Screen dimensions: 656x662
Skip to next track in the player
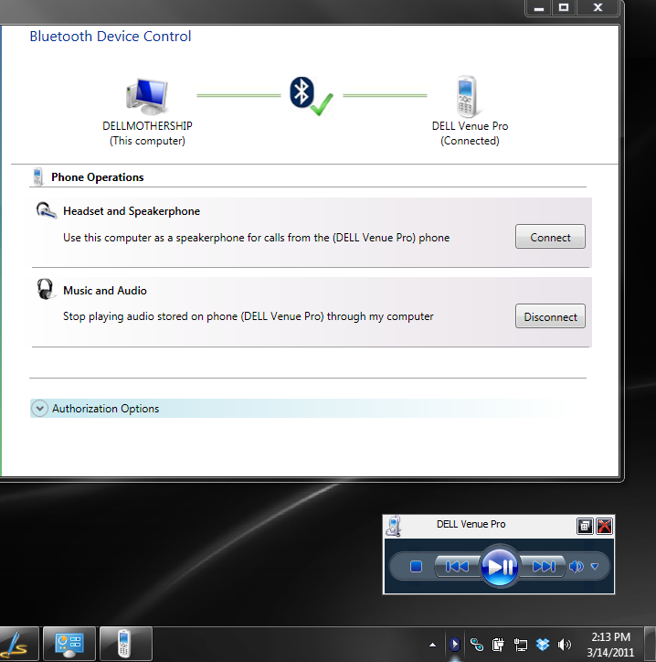click(x=544, y=566)
